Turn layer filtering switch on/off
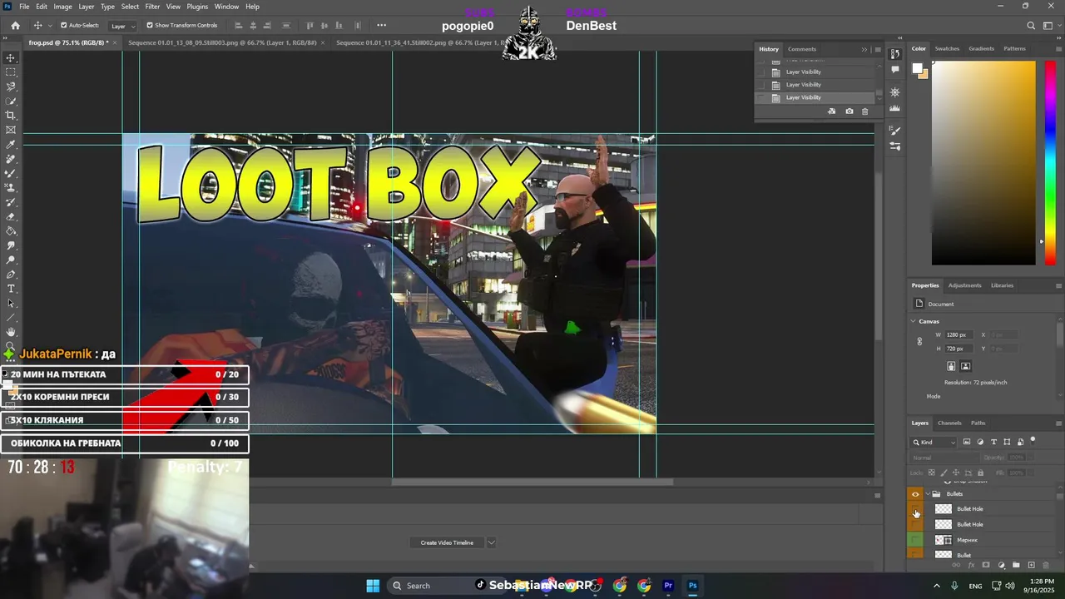This screenshot has height=599, width=1065. pyautogui.click(x=1033, y=440)
